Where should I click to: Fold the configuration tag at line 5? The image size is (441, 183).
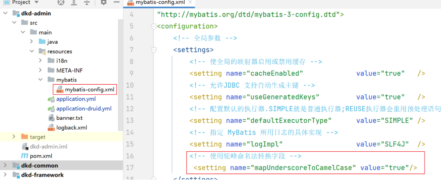click(153, 27)
